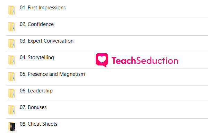The height and width of the screenshot is (135, 208).
Task: Choose the '07. Bonuses' folder name
Action: (x=33, y=107)
